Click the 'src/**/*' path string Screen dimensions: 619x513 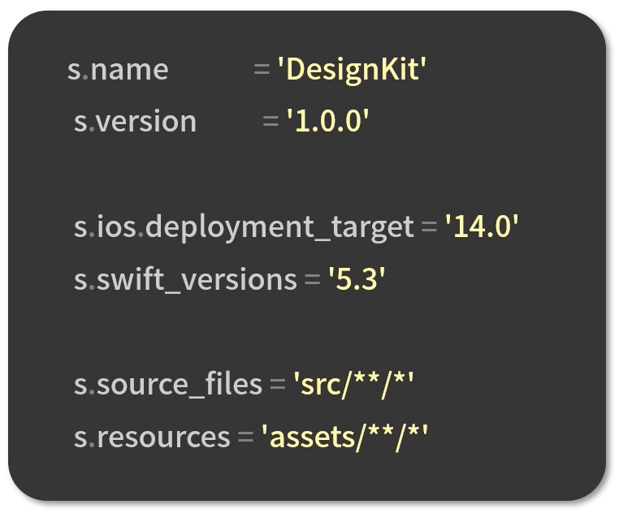click(353, 384)
